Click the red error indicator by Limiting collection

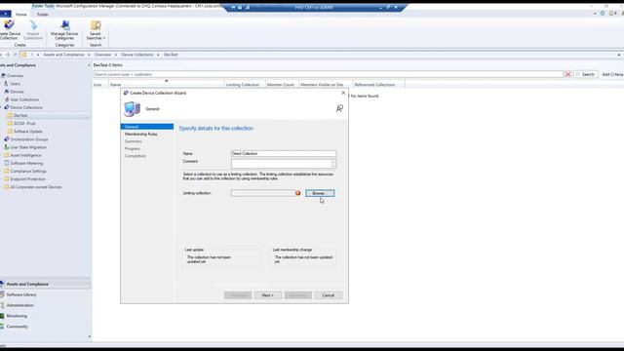298,193
